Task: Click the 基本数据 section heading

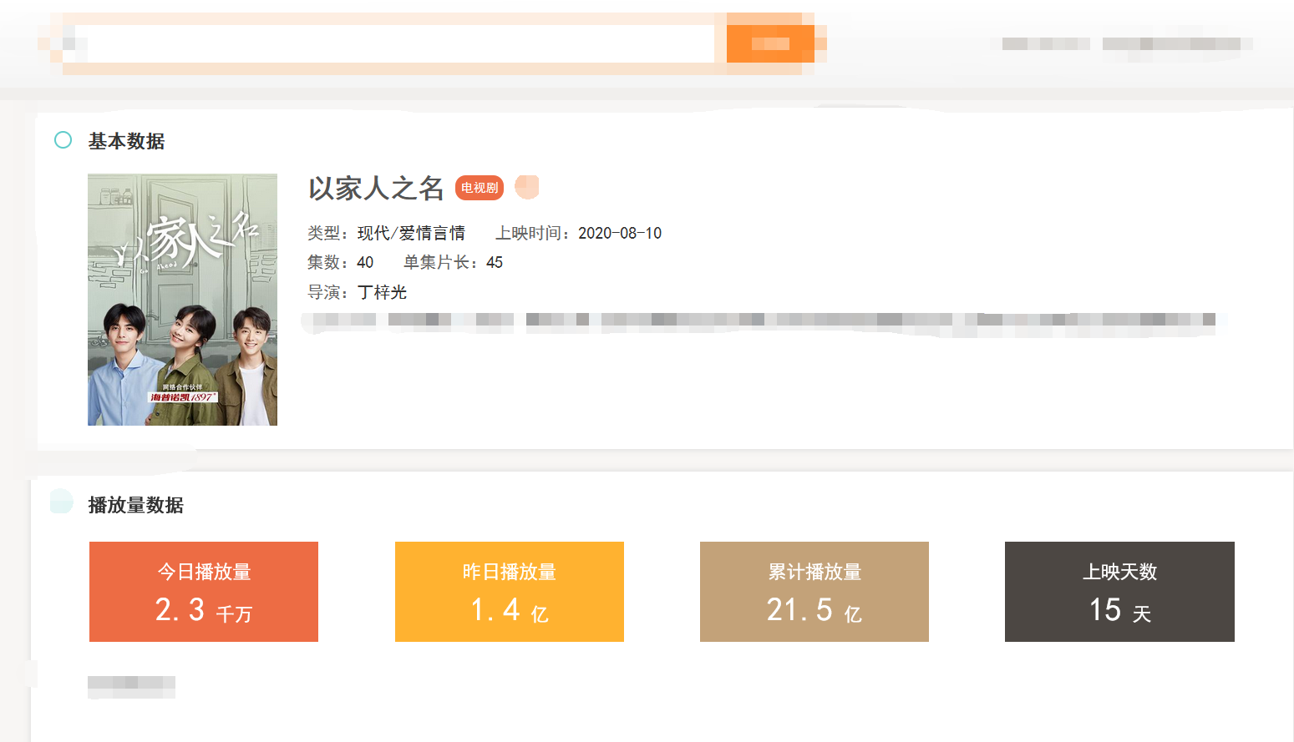Action: coord(126,141)
